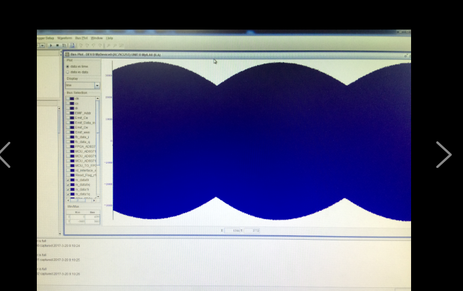
Task: Uncheck the rx_data0q bus checkbox
Action: point(68,185)
